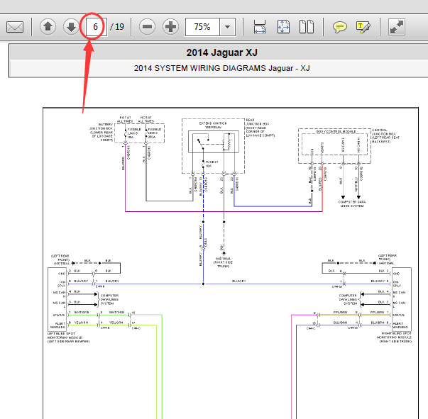Select the highlight text tool
Image resolution: width=428 pixels, height=419 pixels.
point(363,27)
